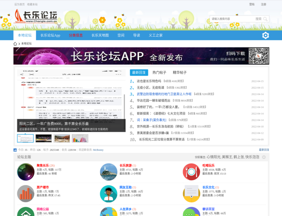This screenshot has width=282, height=216.
Task: Open 分类信息 nav item
Action: [x=76, y=35]
